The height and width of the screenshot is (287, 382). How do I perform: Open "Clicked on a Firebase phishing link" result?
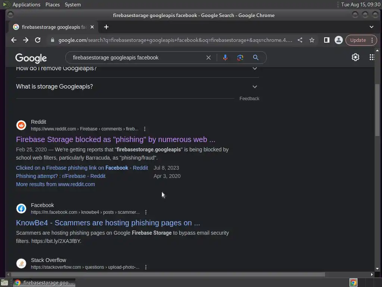[x=82, y=168]
